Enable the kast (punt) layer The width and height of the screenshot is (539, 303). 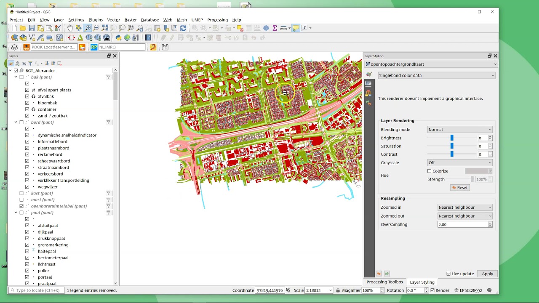coord(21,193)
